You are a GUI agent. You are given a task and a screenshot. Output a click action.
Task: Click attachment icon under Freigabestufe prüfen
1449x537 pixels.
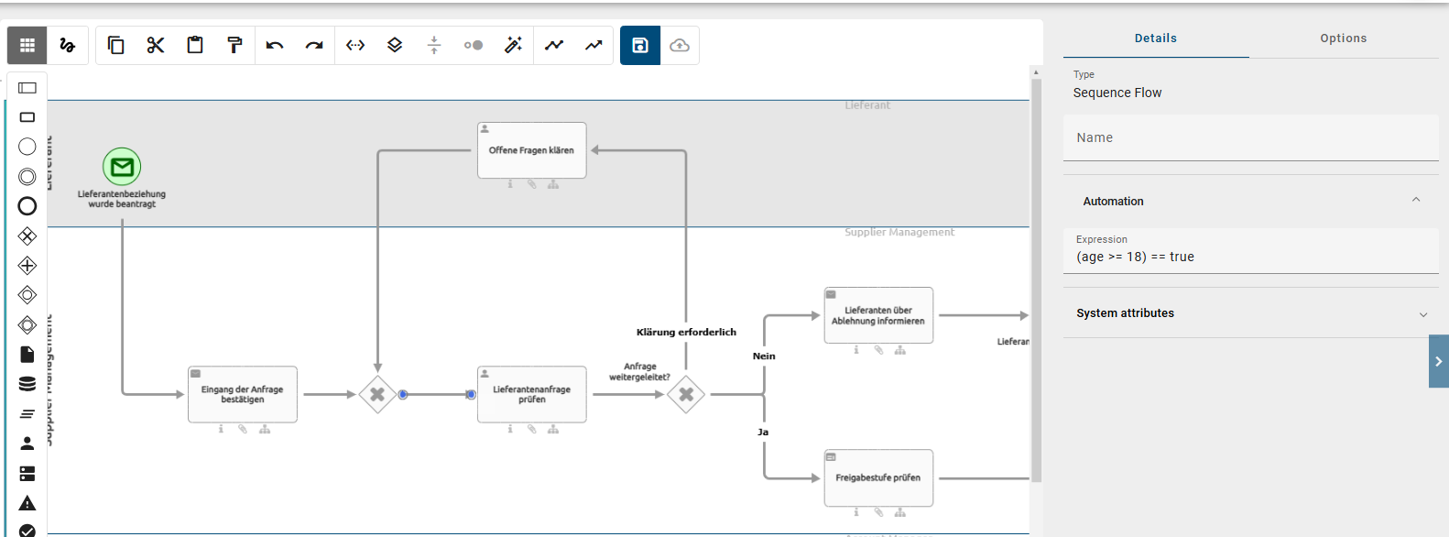878,512
